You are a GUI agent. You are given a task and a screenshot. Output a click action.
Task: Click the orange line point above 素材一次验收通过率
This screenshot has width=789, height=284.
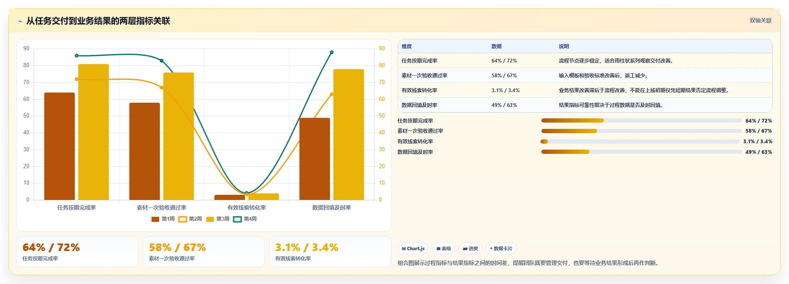click(x=161, y=87)
